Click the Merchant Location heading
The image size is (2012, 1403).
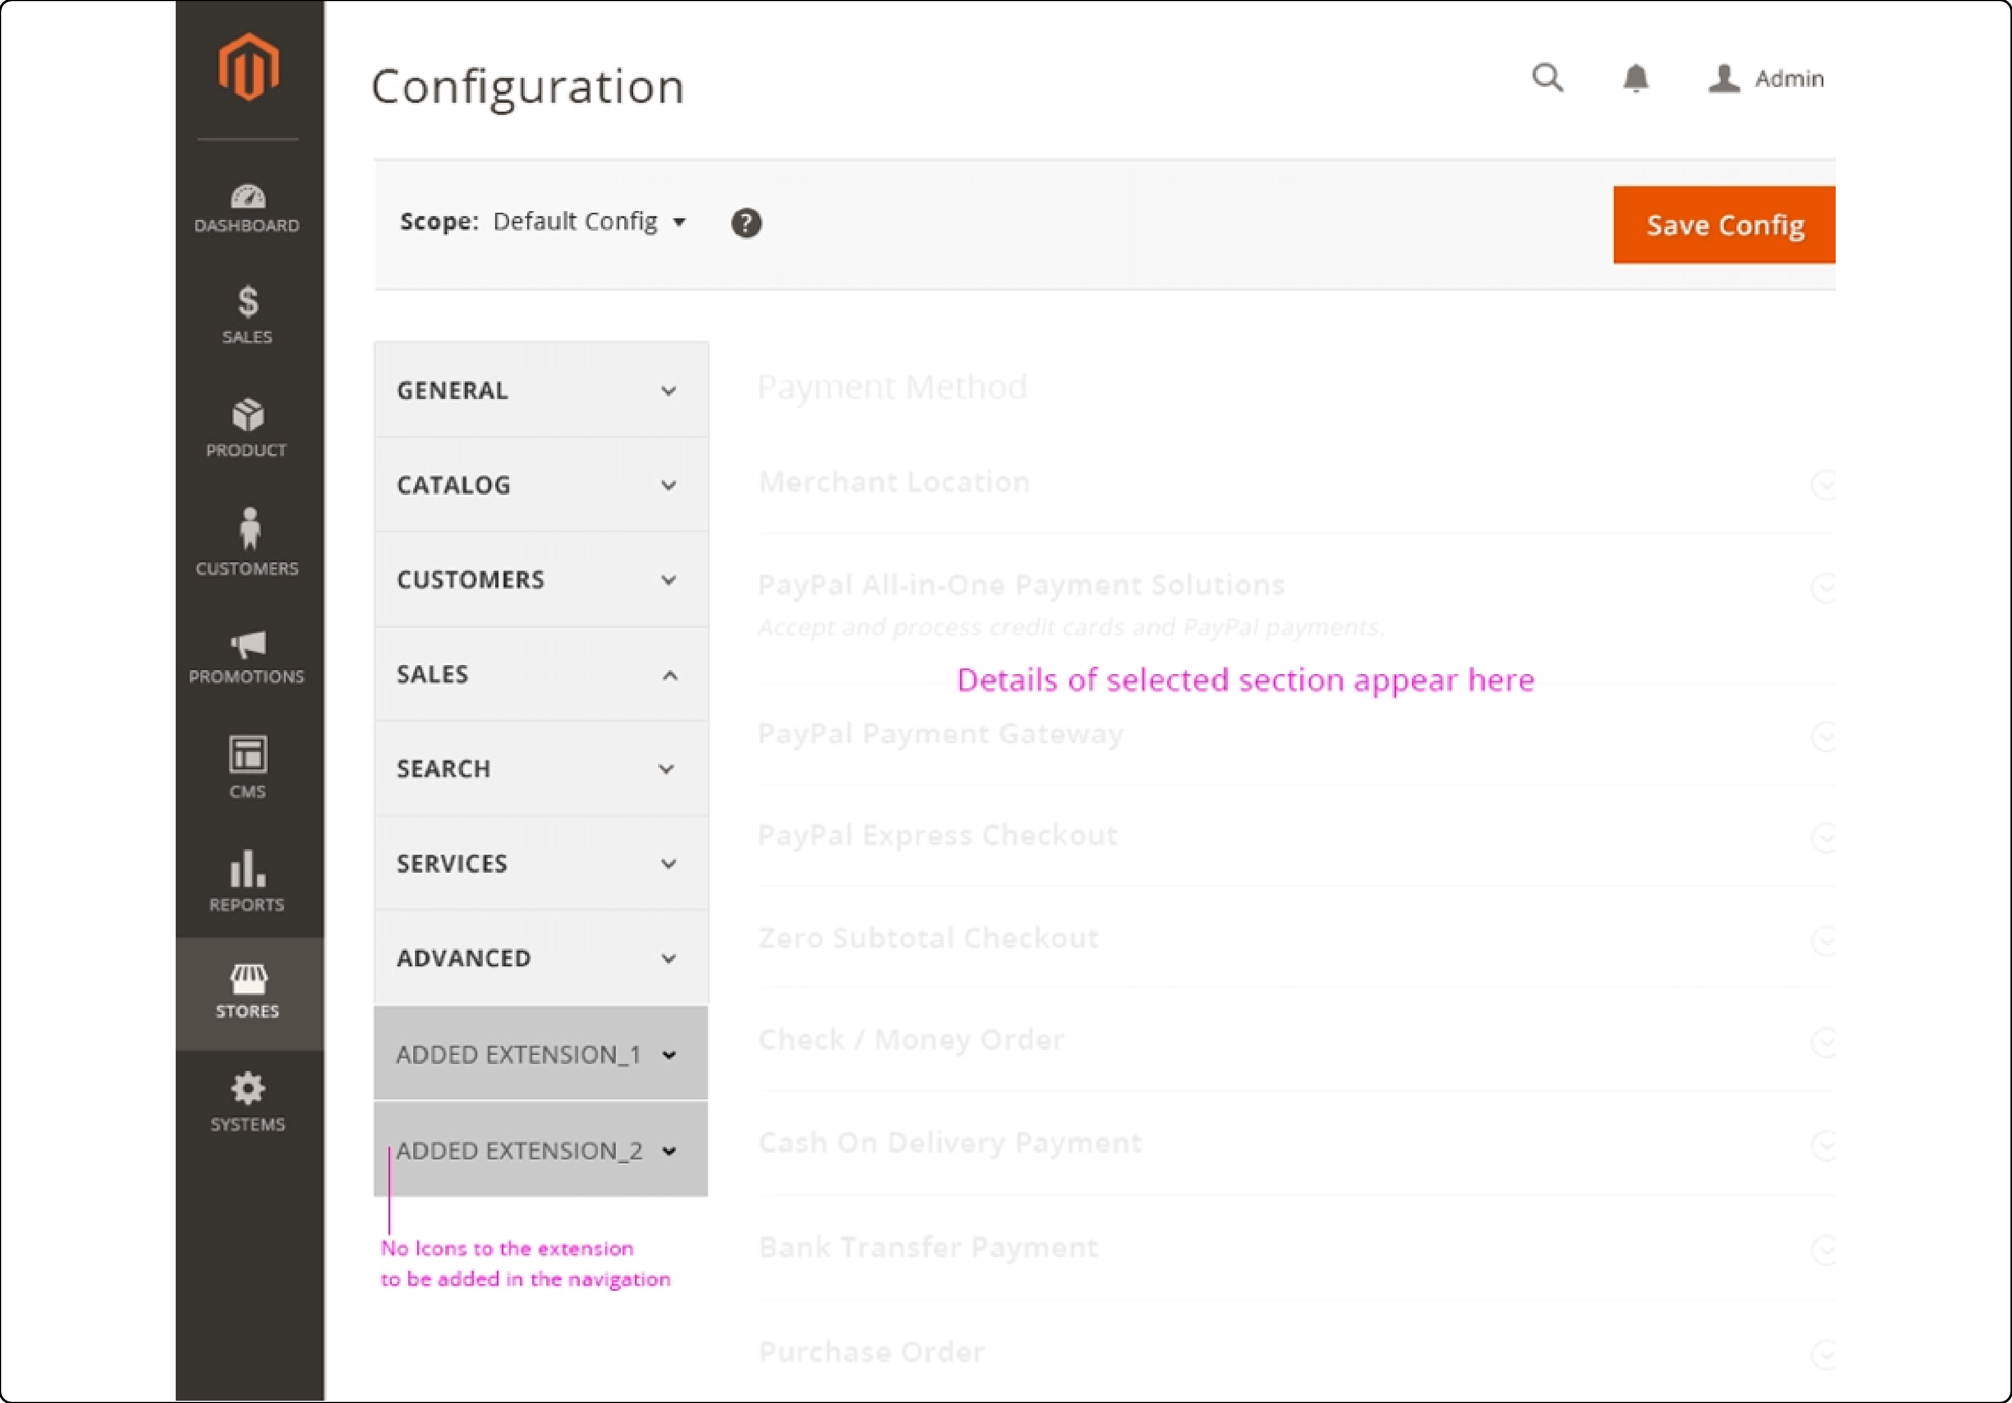894,482
